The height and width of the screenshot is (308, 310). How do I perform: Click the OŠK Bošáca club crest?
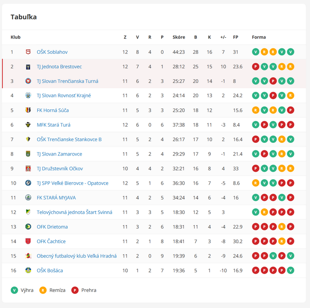pos(28,270)
